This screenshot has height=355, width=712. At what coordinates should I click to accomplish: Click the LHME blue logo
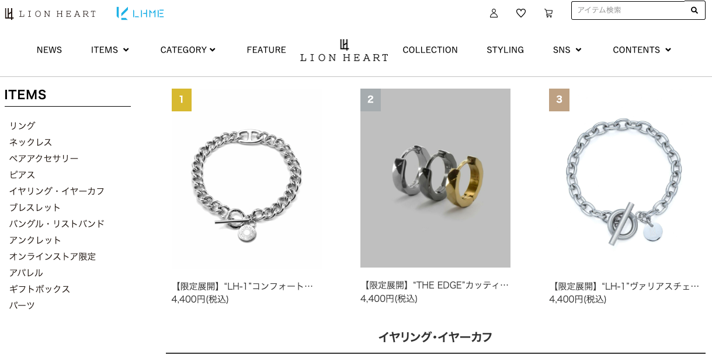[x=140, y=13]
